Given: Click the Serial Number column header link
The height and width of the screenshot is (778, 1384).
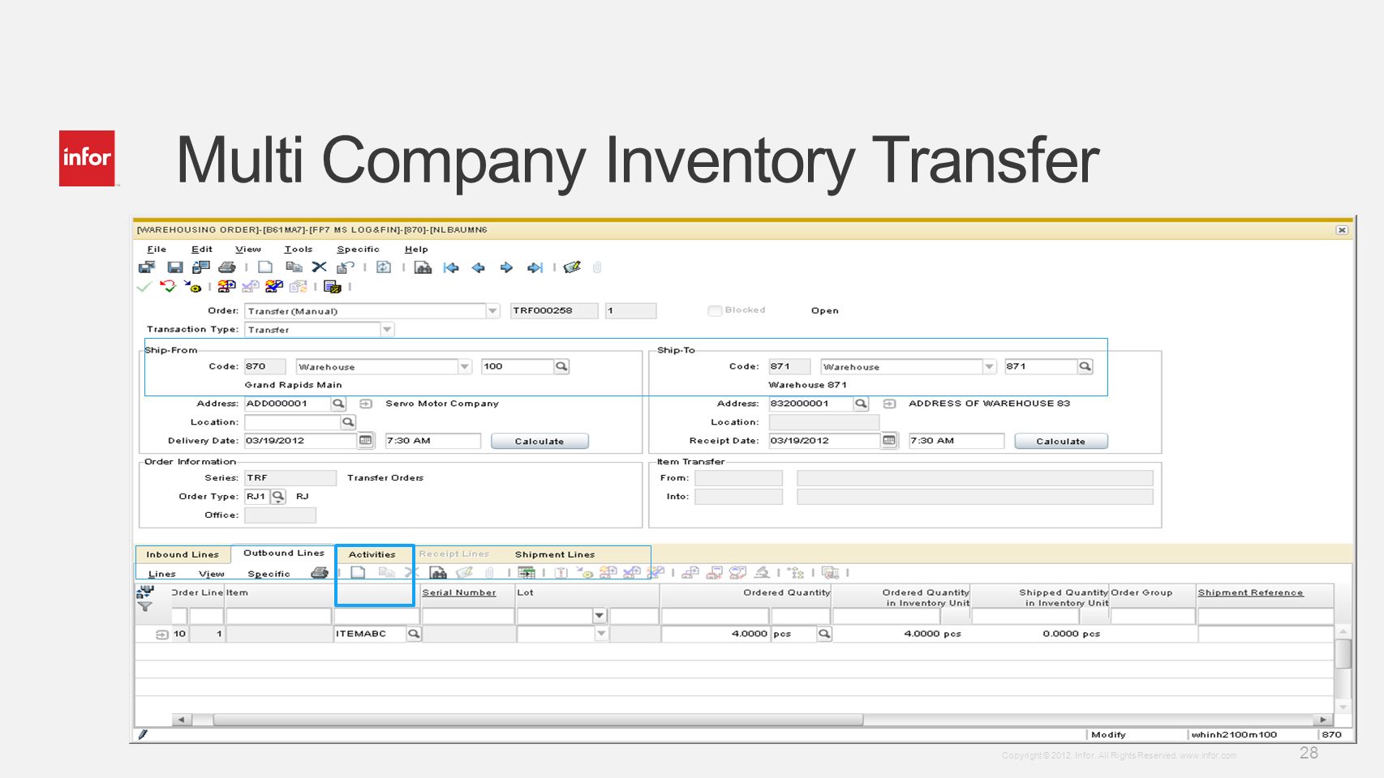Looking at the screenshot, I should coord(459,592).
